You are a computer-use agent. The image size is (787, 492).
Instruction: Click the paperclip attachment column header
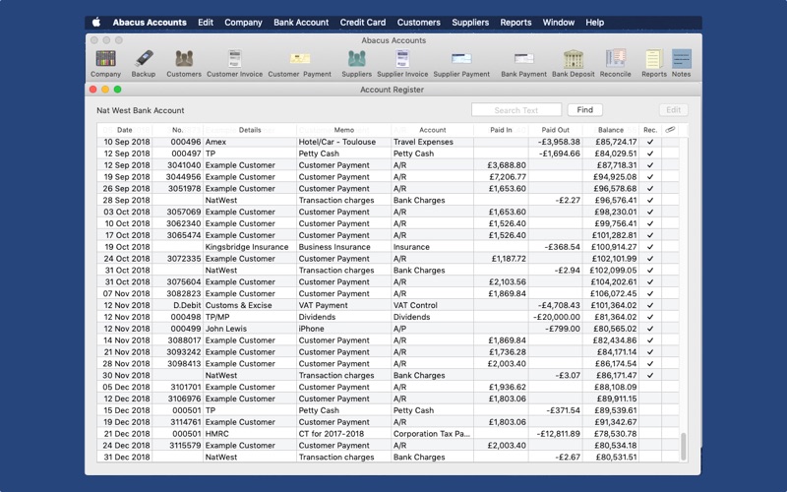point(670,130)
